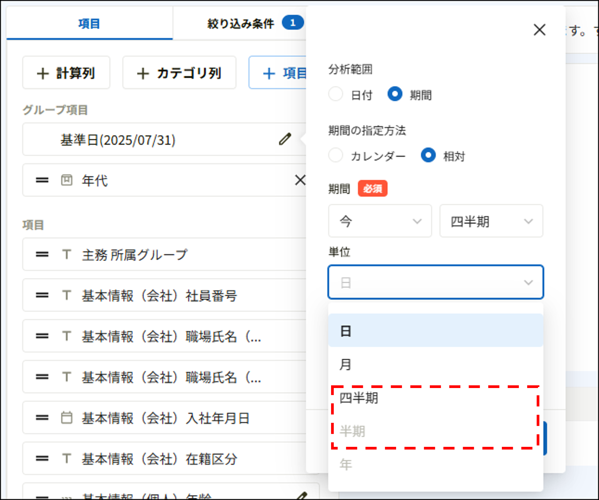Select the 期間 radio under 分析範囲
The height and width of the screenshot is (500, 599).
pyautogui.click(x=395, y=94)
